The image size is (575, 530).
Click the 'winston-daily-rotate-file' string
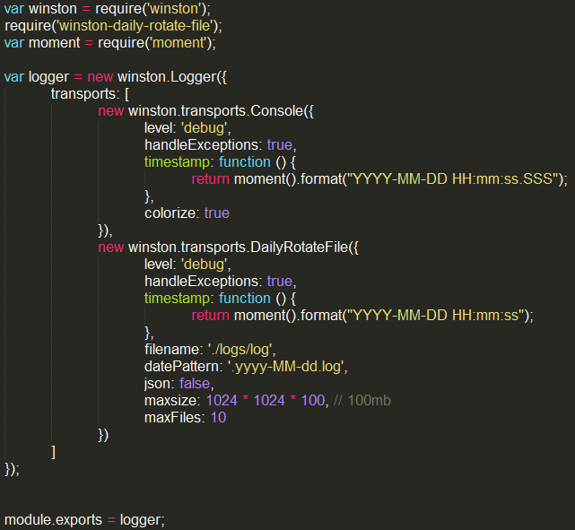click(135, 26)
